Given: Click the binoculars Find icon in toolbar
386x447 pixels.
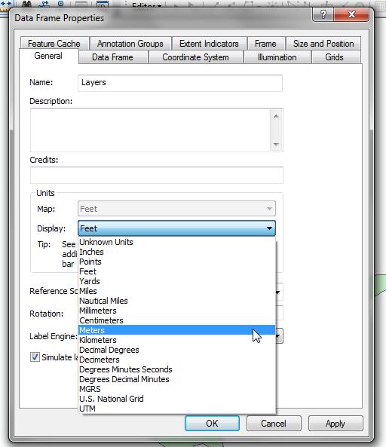Looking at the screenshot, I should pyautogui.click(x=27, y=4).
